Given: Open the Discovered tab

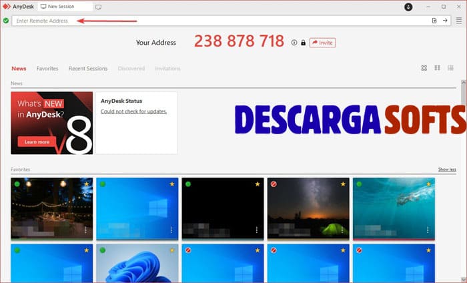Looking at the screenshot, I should tap(131, 69).
